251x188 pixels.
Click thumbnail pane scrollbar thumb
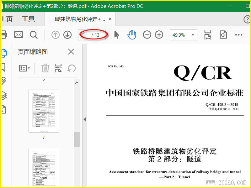(77, 139)
